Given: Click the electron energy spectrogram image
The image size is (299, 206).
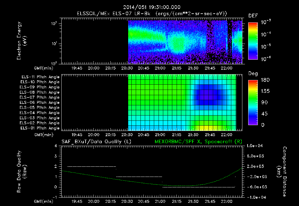Looking at the screenshot, I should [185, 42].
